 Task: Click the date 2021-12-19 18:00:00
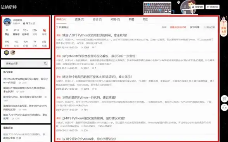pos(67,47)
